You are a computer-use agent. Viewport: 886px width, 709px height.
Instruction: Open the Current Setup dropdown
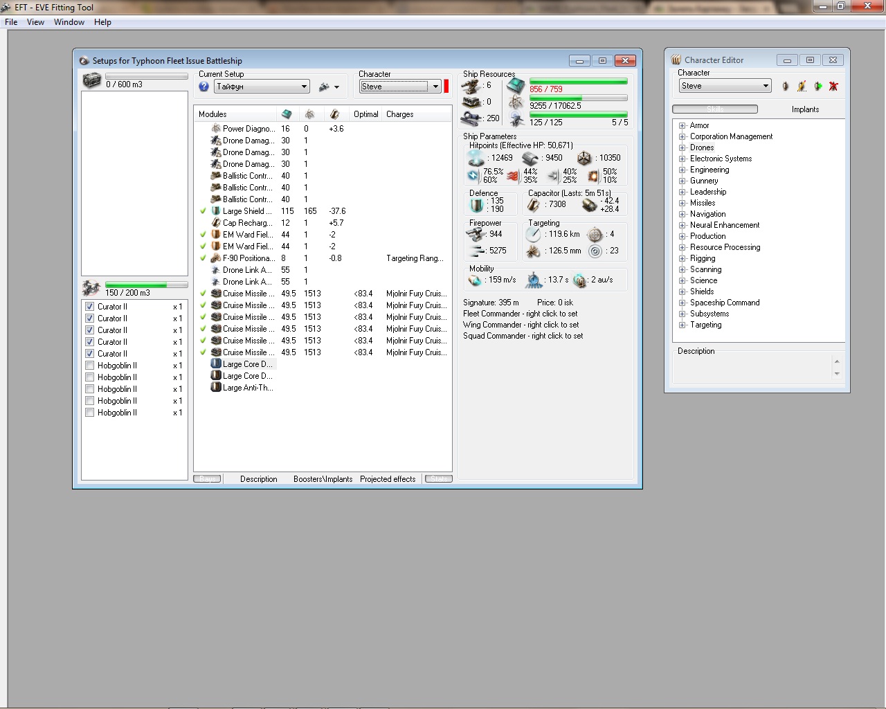(x=262, y=87)
